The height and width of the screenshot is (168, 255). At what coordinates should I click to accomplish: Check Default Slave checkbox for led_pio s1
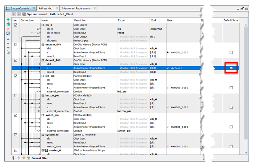(231, 88)
